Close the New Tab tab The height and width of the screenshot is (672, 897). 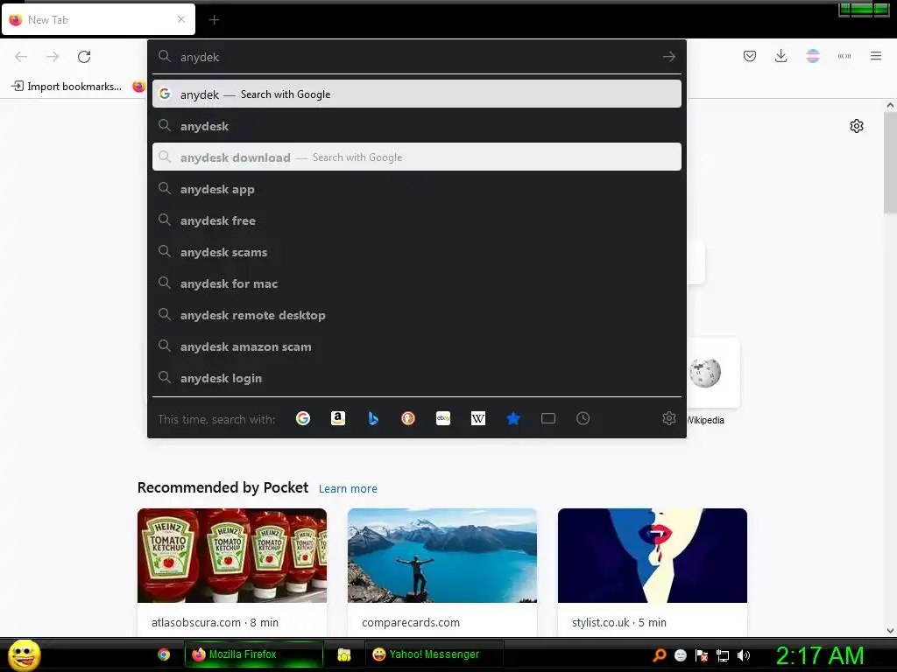point(181,19)
